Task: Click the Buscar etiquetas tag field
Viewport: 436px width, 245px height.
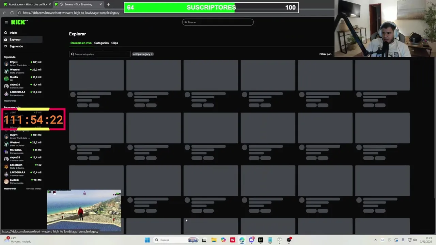Action: 99,54
